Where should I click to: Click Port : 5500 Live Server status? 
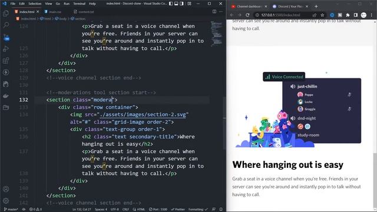pyautogui.click(x=158, y=210)
